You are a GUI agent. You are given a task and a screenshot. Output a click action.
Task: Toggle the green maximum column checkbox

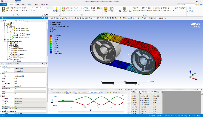(152, 92)
